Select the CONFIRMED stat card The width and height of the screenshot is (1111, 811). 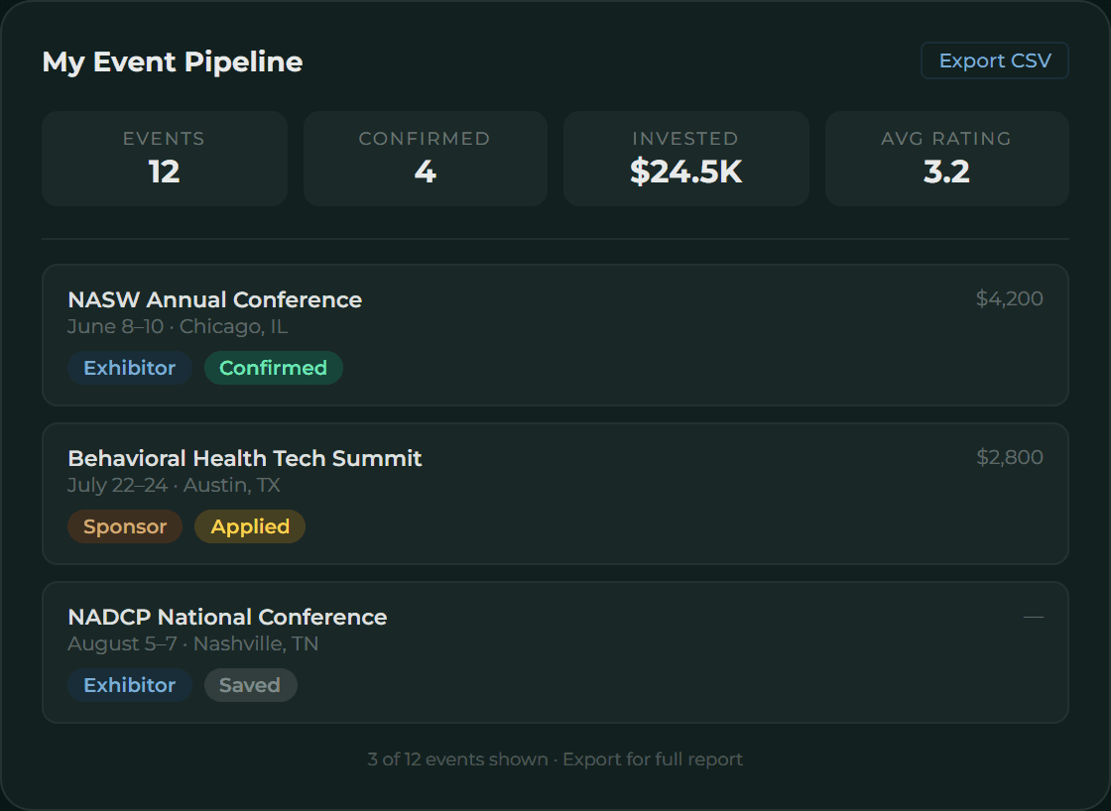[425, 159]
